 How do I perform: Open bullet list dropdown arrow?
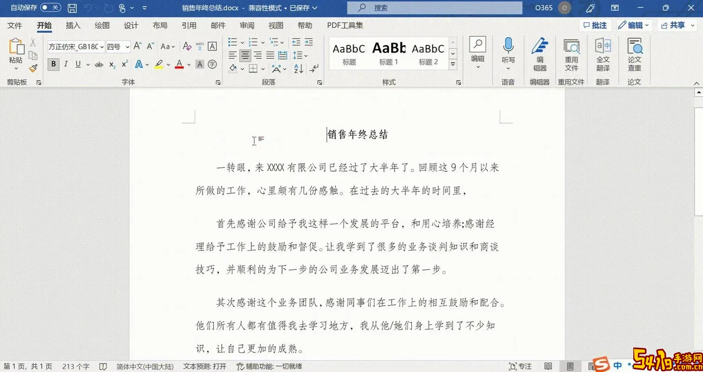[242, 42]
